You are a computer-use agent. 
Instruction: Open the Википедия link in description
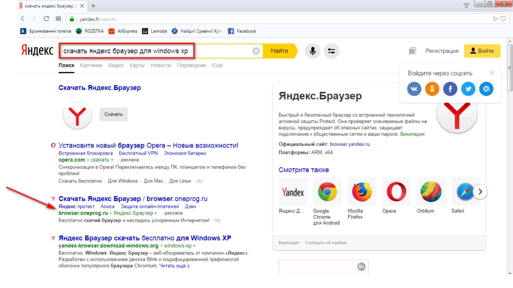(x=412, y=134)
